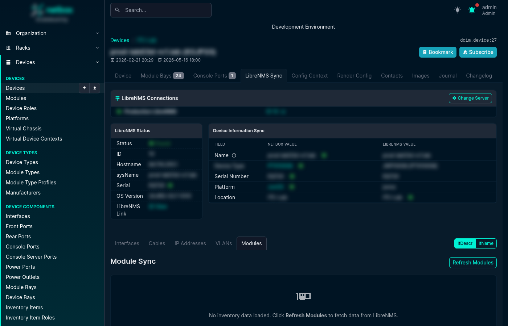Image resolution: width=508 pixels, height=326 pixels.
Task: Click the Name field info icon
Action: click(234, 155)
